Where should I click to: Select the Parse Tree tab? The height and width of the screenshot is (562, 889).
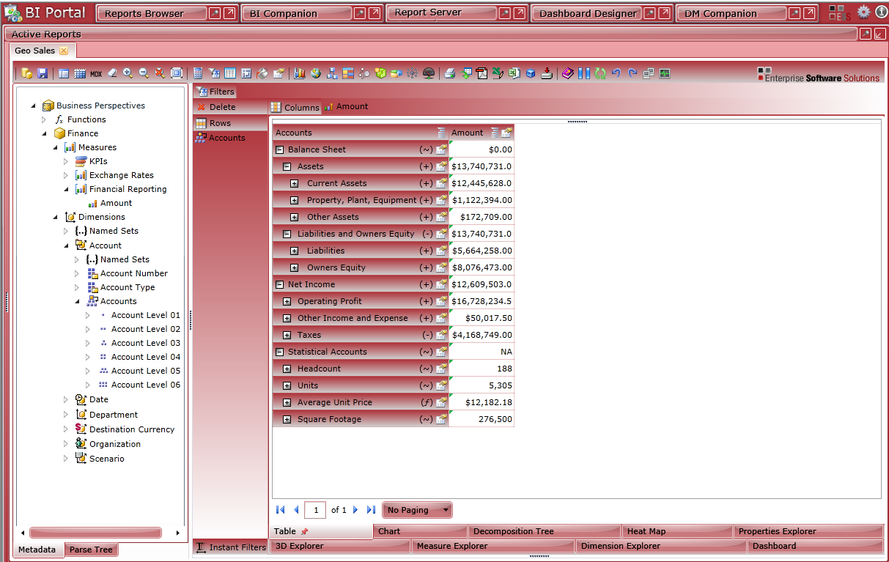click(91, 550)
